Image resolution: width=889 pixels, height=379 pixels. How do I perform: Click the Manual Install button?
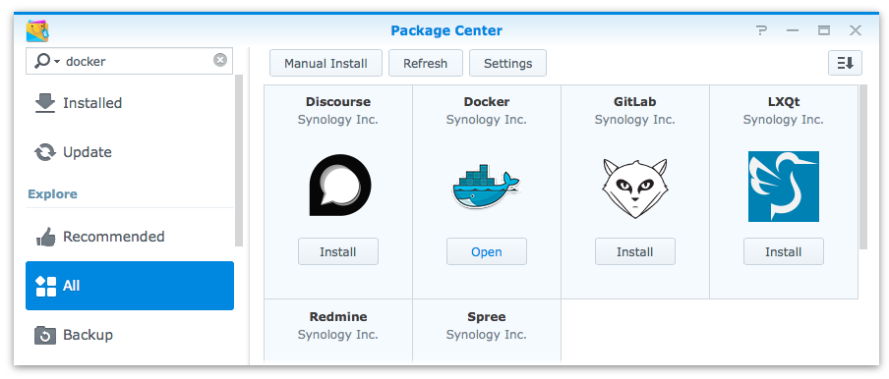coord(326,64)
